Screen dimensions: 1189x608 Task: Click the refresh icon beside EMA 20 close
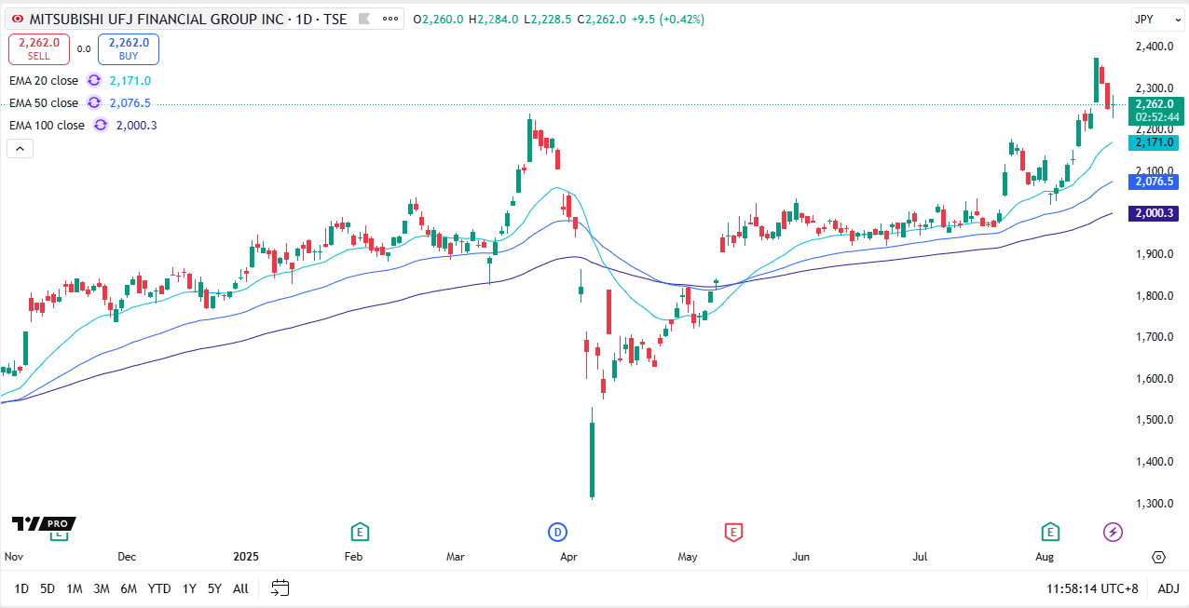pyautogui.click(x=94, y=81)
